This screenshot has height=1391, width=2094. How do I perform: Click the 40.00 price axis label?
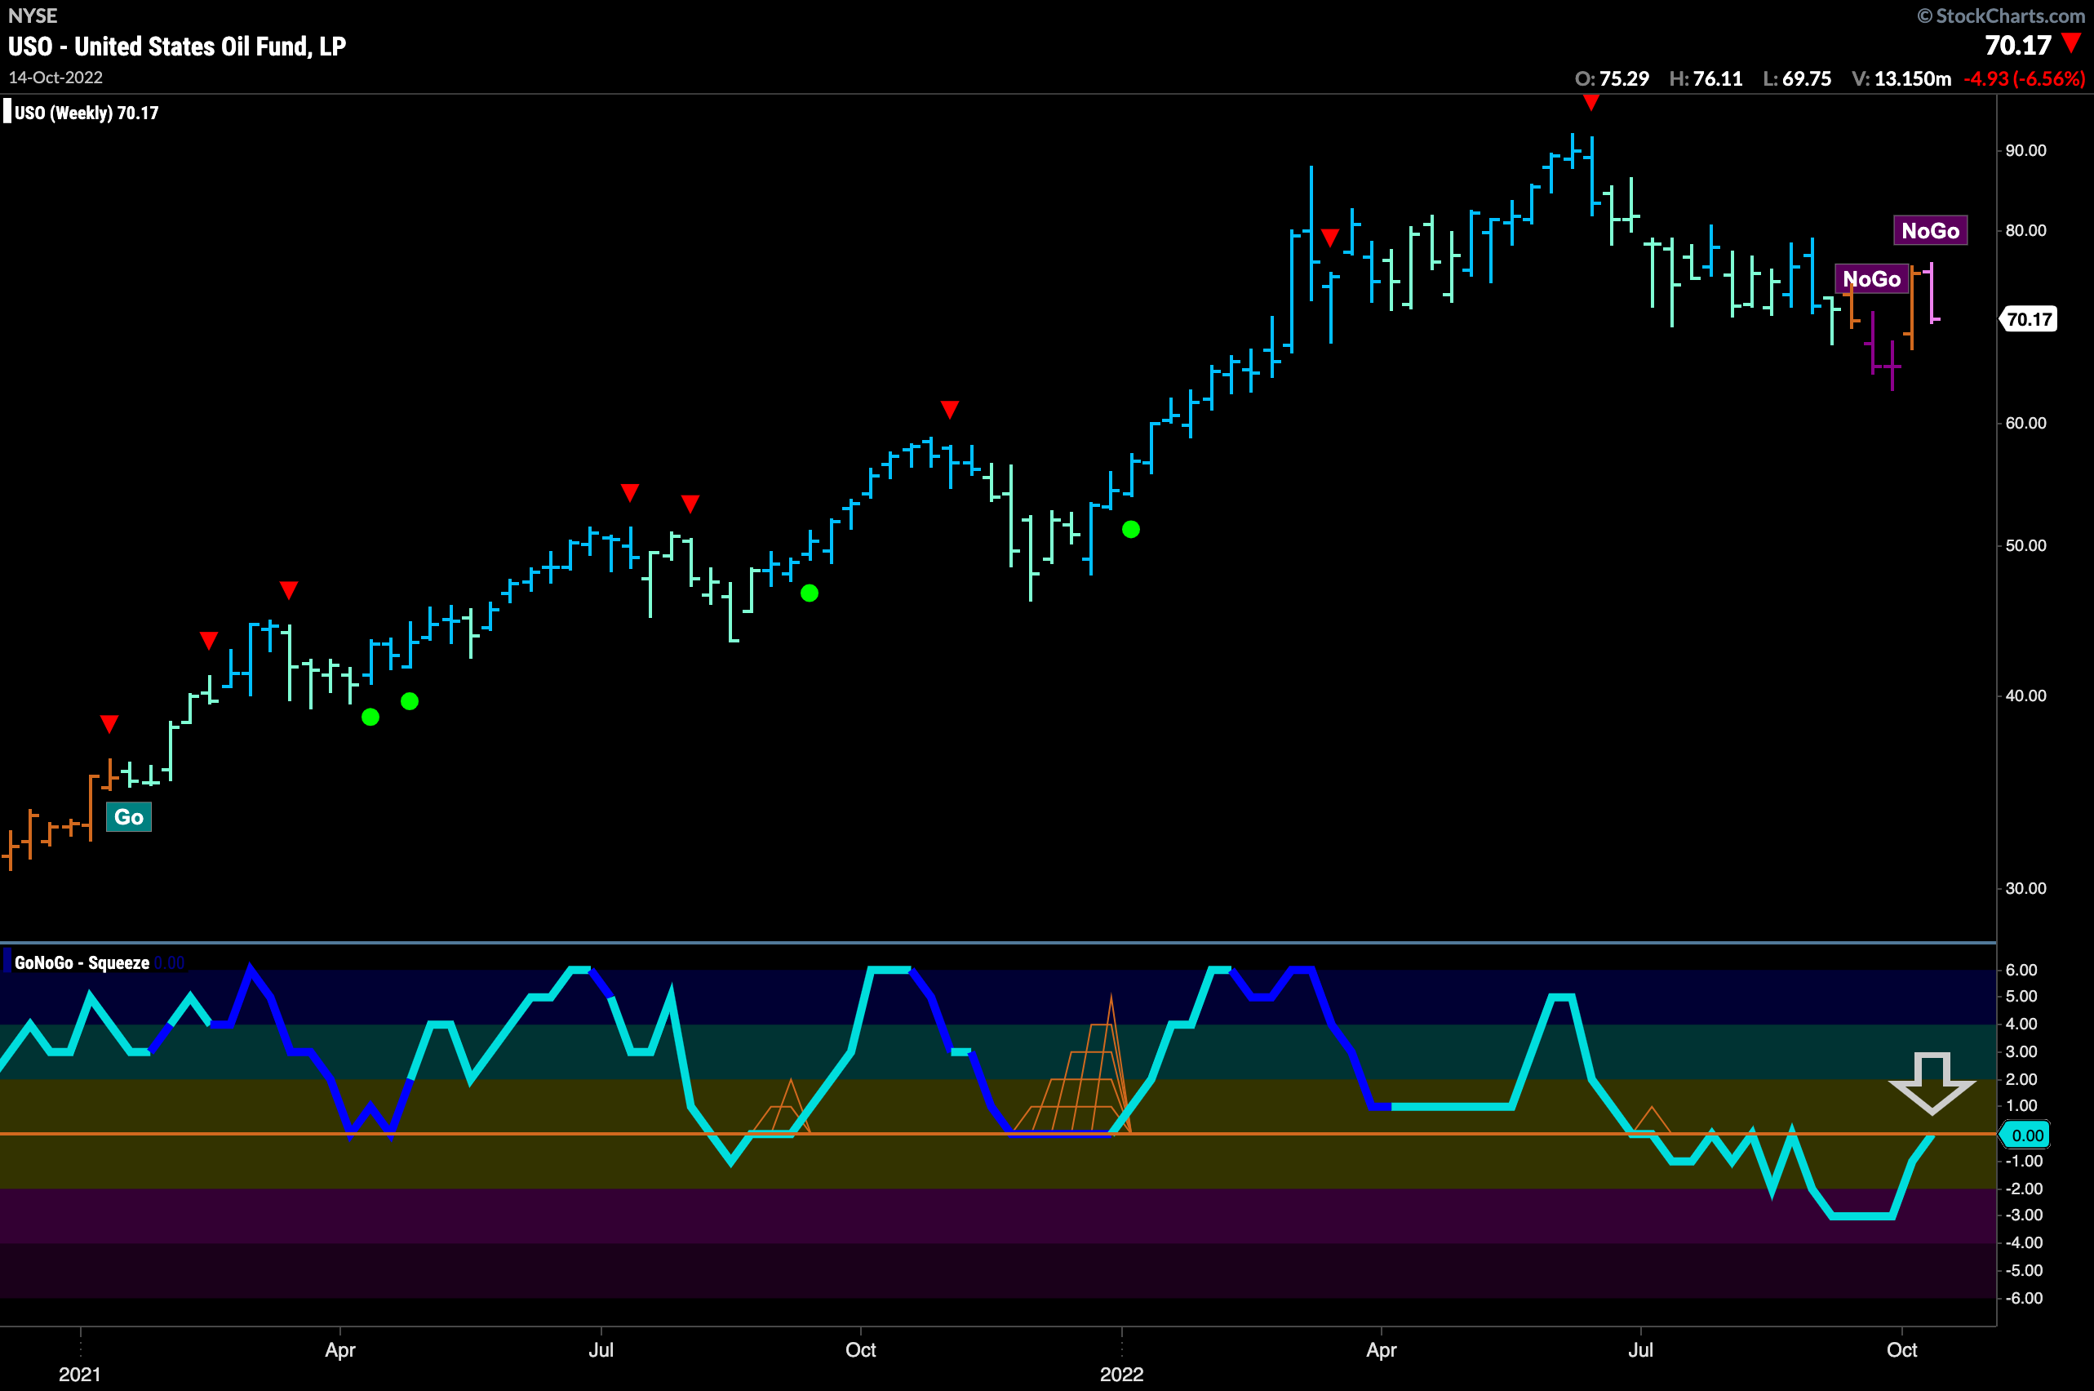click(x=2026, y=695)
